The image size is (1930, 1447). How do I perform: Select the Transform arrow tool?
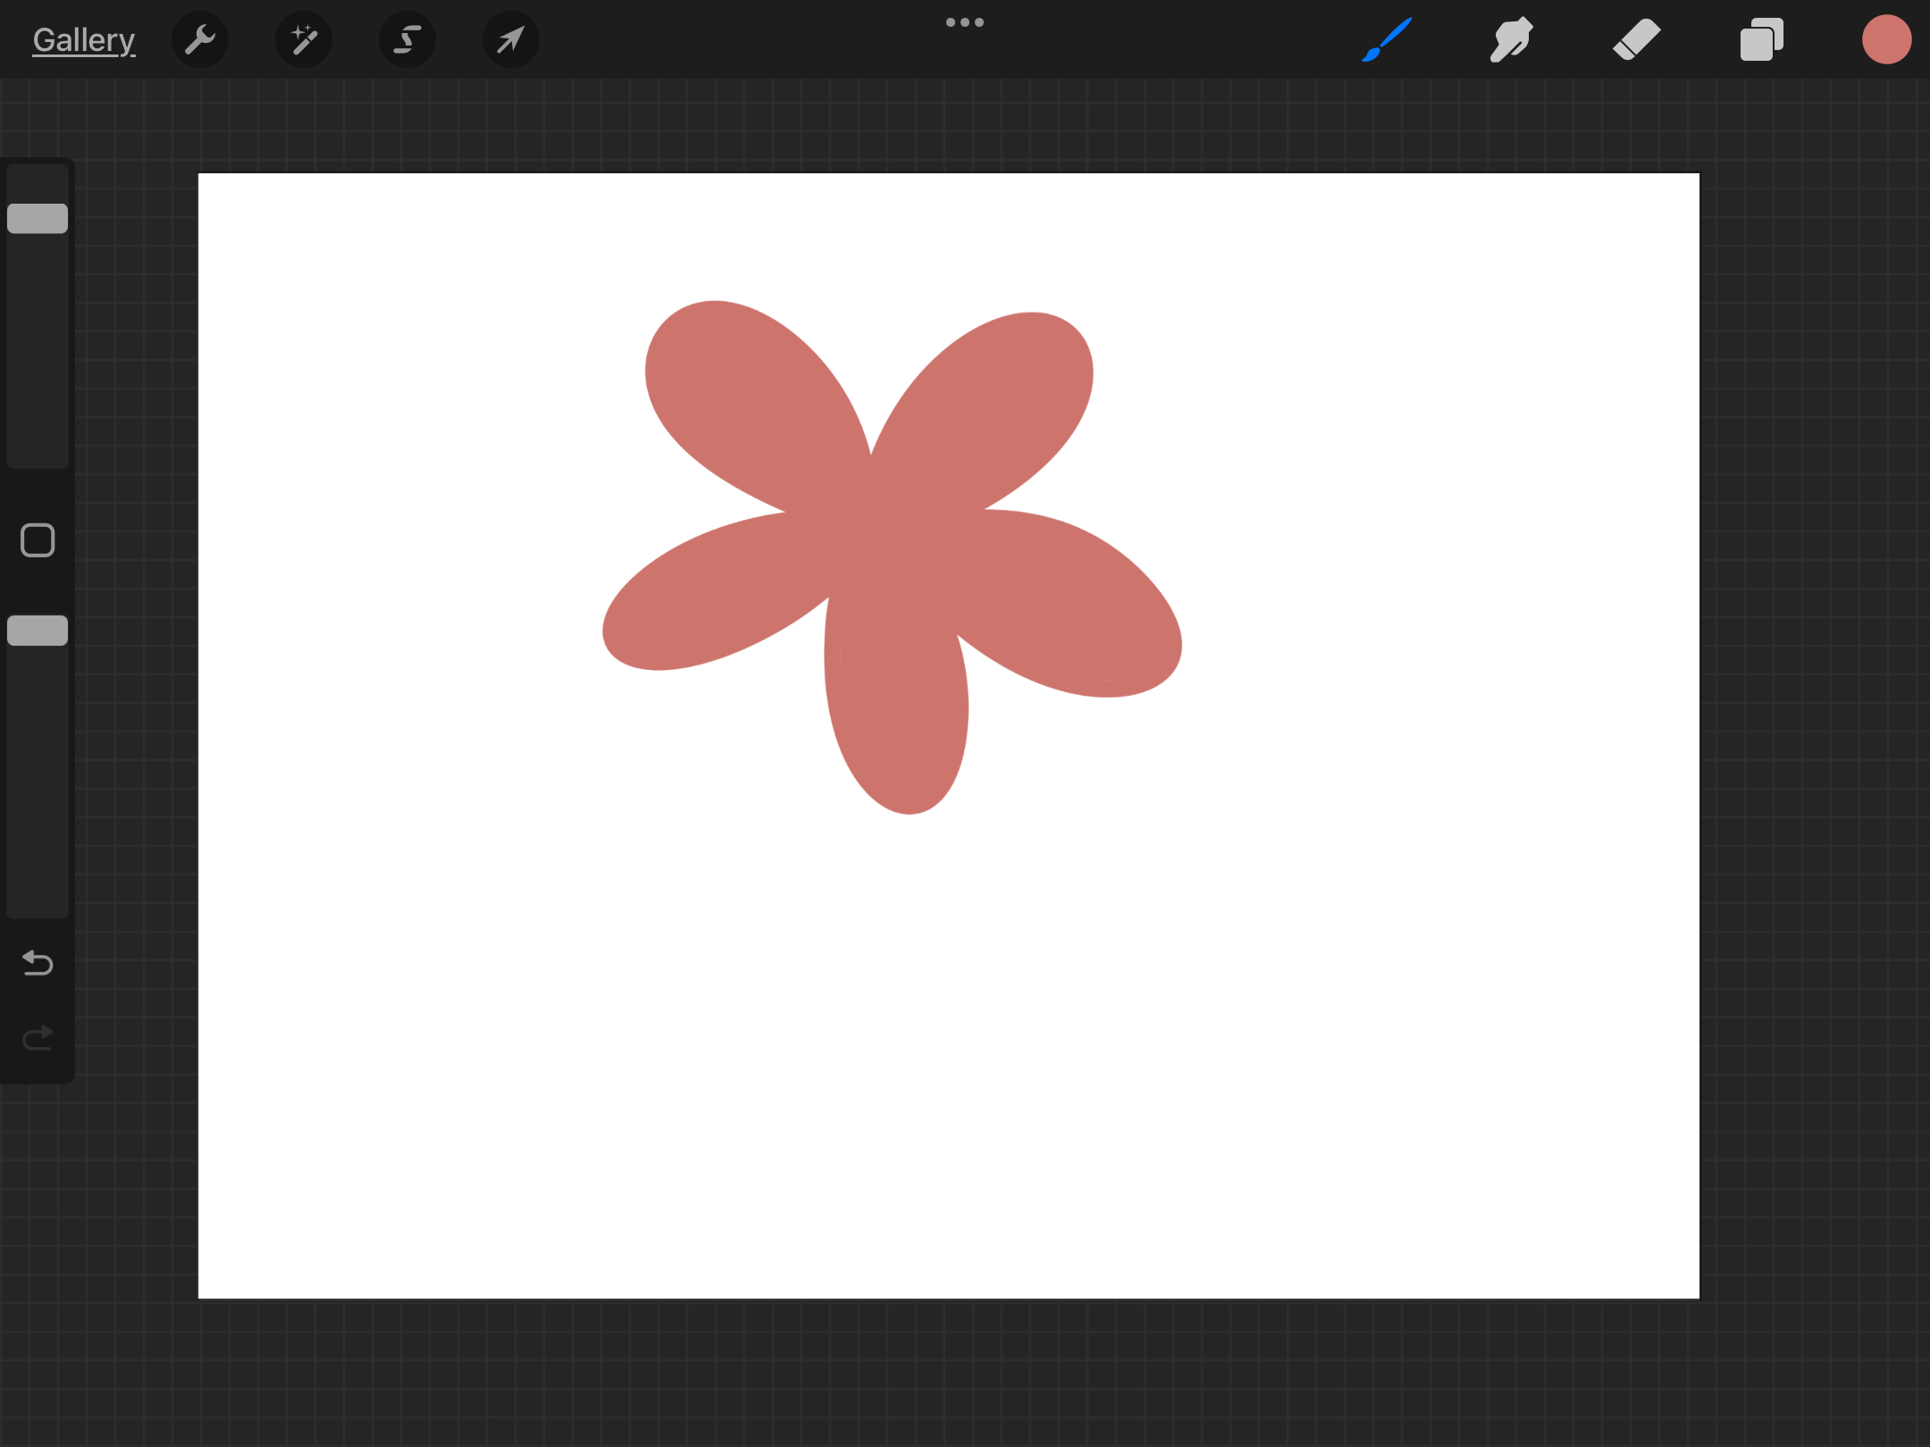[509, 39]
